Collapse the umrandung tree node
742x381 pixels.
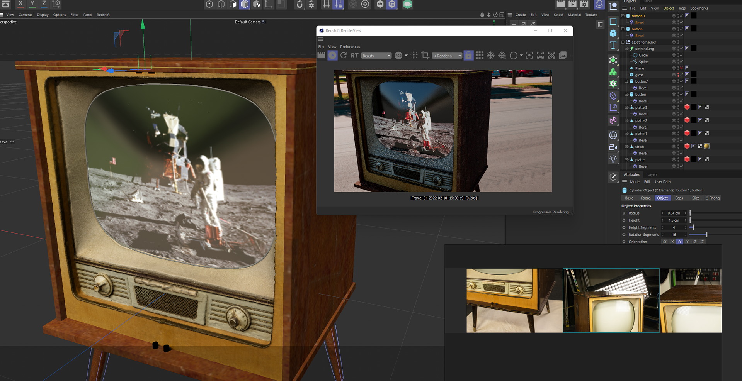(x=626, y=49)
